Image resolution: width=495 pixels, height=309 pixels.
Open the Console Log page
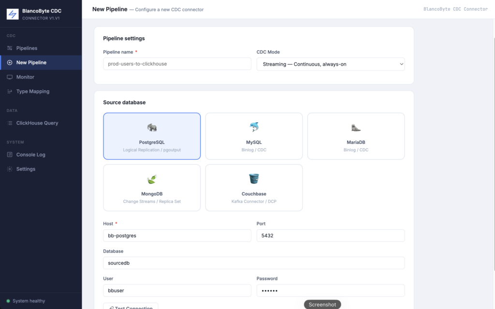click(41, 154)
